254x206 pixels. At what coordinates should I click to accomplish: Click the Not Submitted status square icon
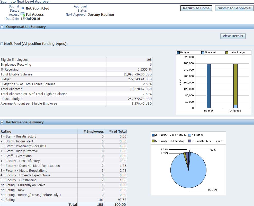coord(23,8)
